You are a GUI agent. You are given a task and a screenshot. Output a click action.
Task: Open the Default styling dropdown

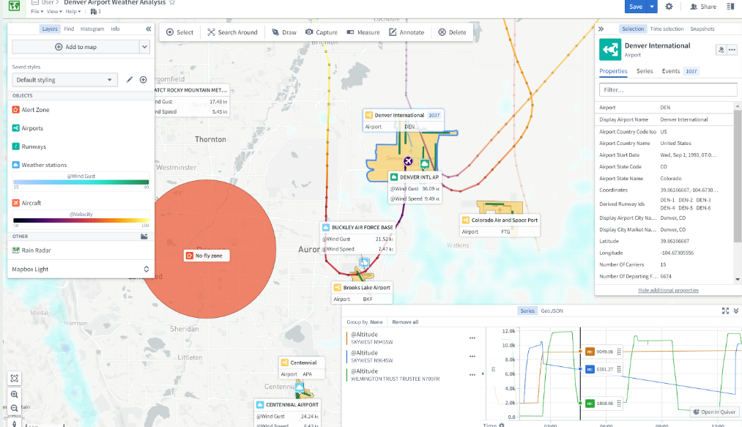(64, 80)
